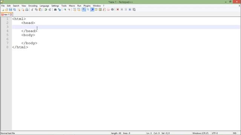This screenshot has height=135, width=241.
Task: Open the User Defined Language icon
Action: 96,10
